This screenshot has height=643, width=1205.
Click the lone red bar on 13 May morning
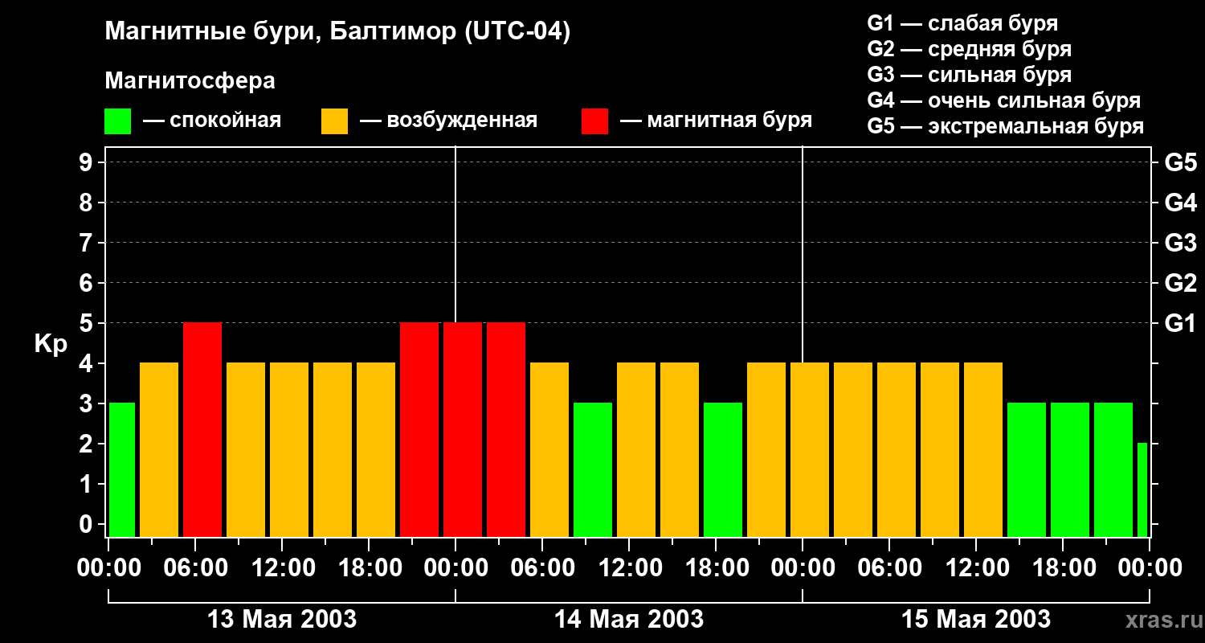click(202, 429)
